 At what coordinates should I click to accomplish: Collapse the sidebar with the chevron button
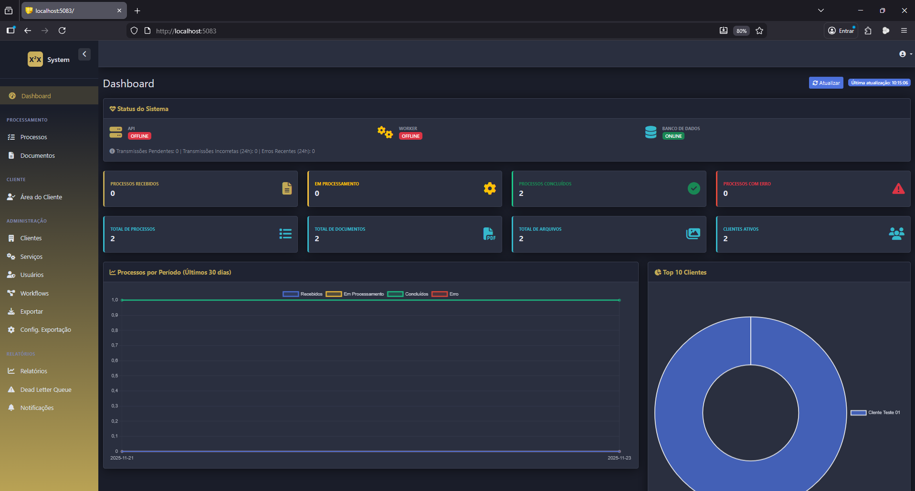click(x=84, y=54)
